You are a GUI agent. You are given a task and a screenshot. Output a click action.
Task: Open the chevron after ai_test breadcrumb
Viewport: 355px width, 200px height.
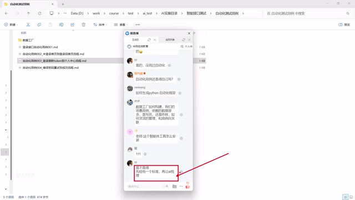[156, 13]
